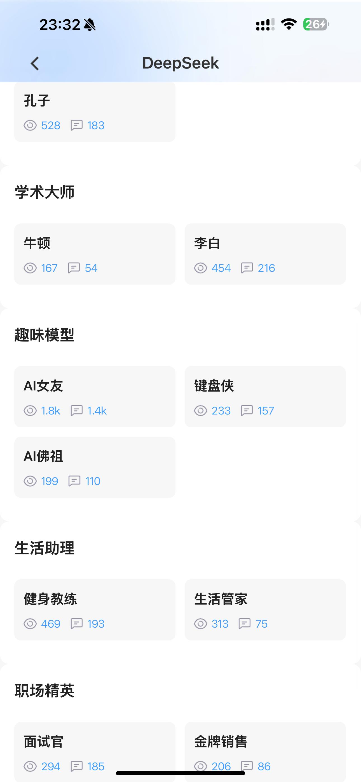
Task: Choose the 金牌销售 model
Action: pos(265,750)
